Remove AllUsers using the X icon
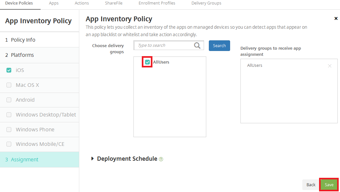The width and height of the screenshot is (340, 192). pos(329,66)
